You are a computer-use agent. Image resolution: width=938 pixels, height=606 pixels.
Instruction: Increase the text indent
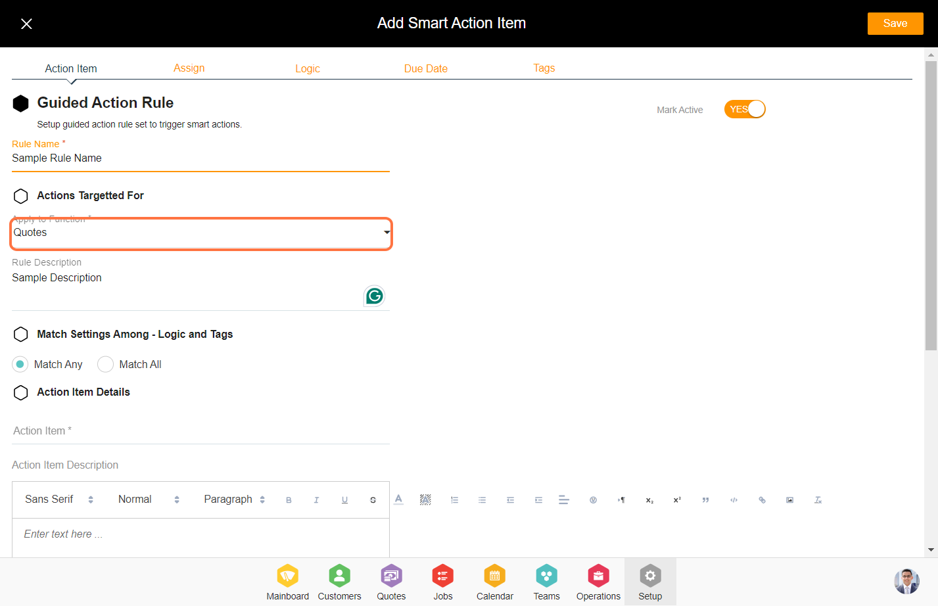point(538,500)
